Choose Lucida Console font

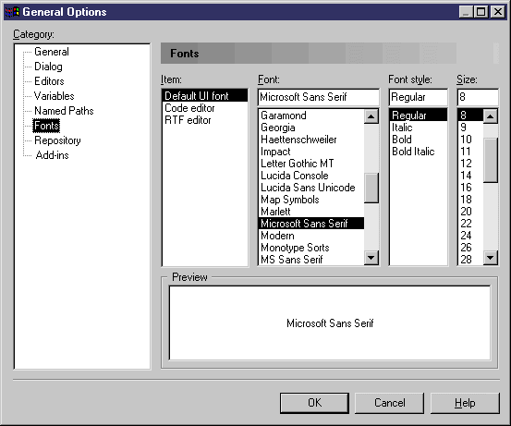point(295,176)
